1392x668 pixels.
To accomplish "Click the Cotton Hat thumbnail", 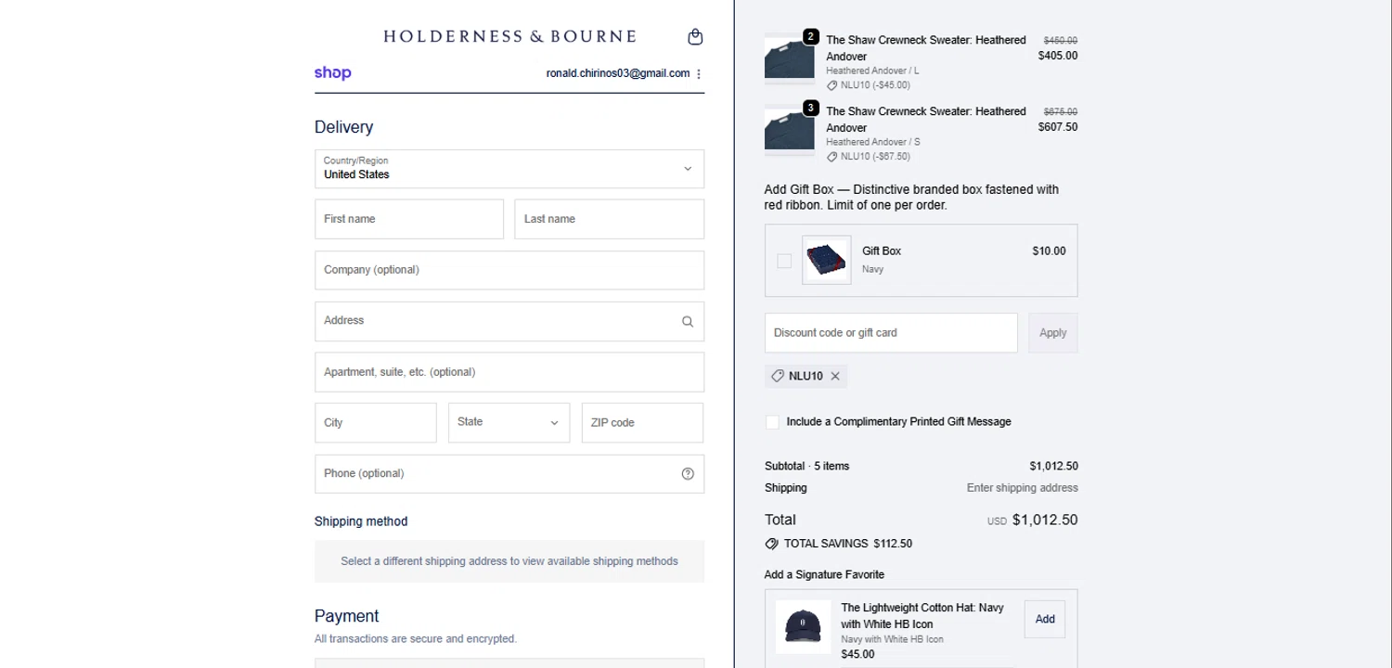I will [803, 626].
